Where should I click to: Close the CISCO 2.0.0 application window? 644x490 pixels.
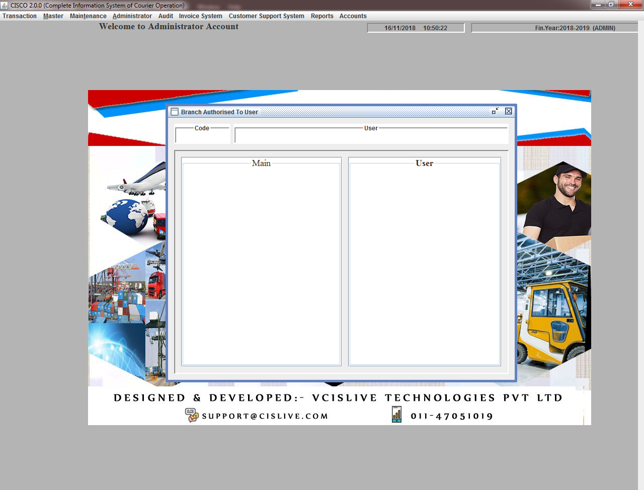pos(630,5)
